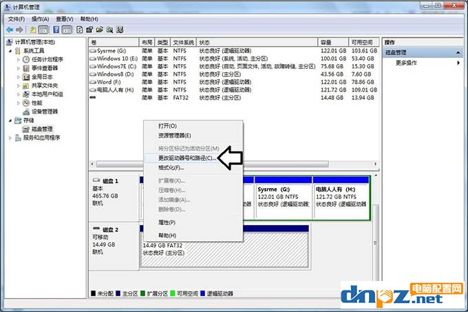Image resolution: width=468 pixels, height=312 pixels.
Task: Select 设备管理器 in the tree
Action: tap(45, 112)
